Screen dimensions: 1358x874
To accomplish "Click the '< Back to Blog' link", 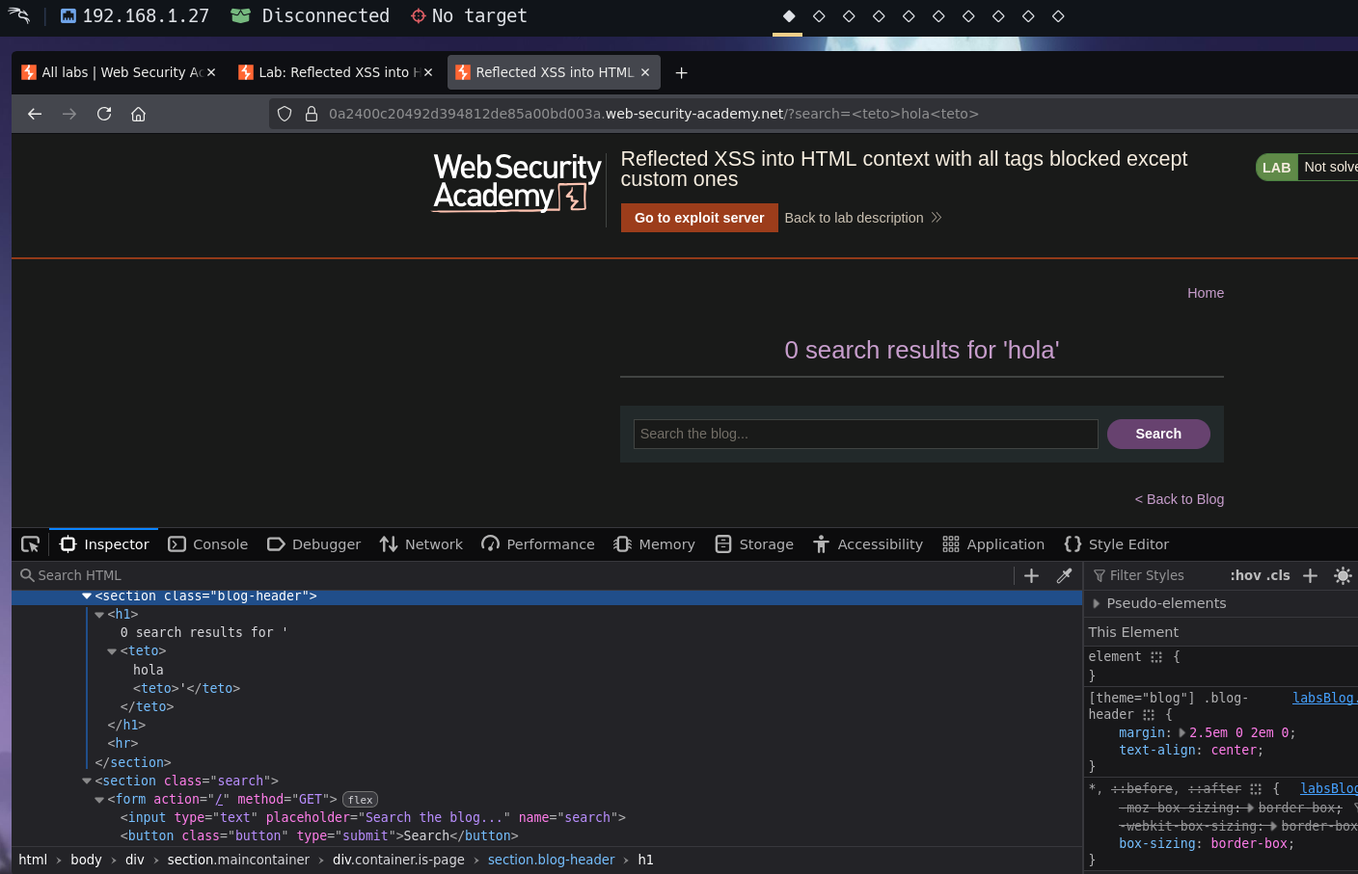I will point(1180,499).
